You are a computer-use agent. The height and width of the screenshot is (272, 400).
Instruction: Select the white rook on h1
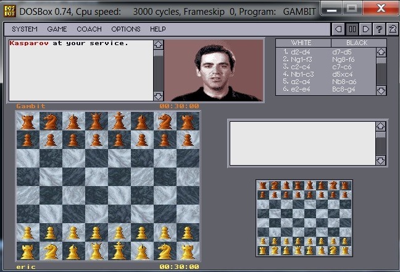click(188, 251)
